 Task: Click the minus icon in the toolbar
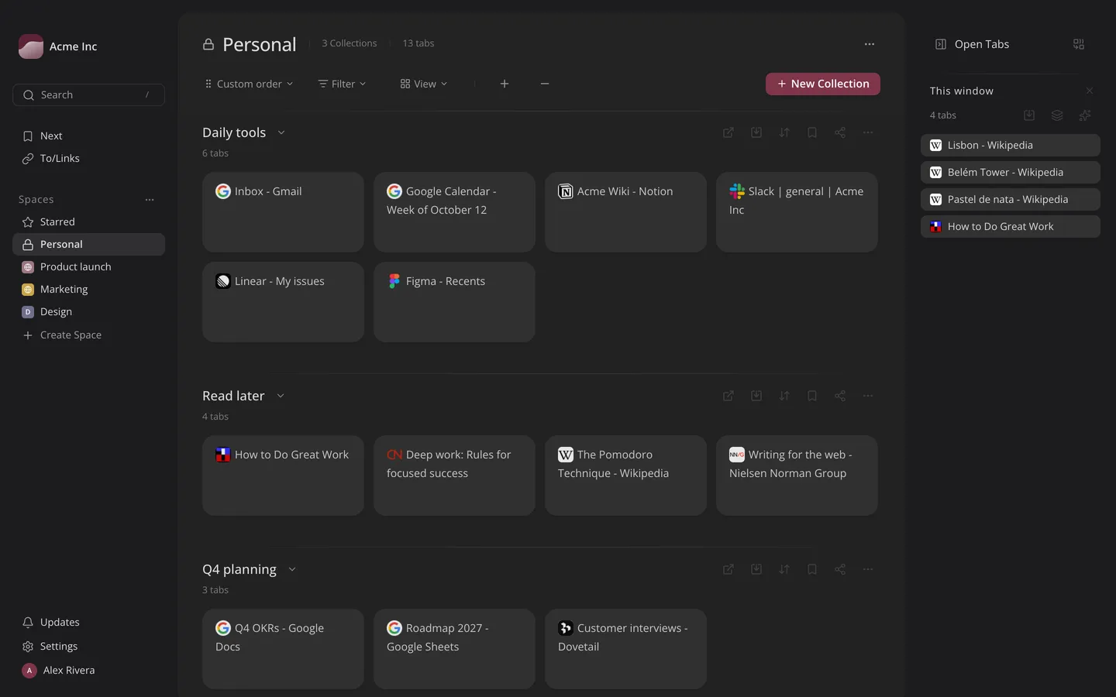tap(545, 84)
